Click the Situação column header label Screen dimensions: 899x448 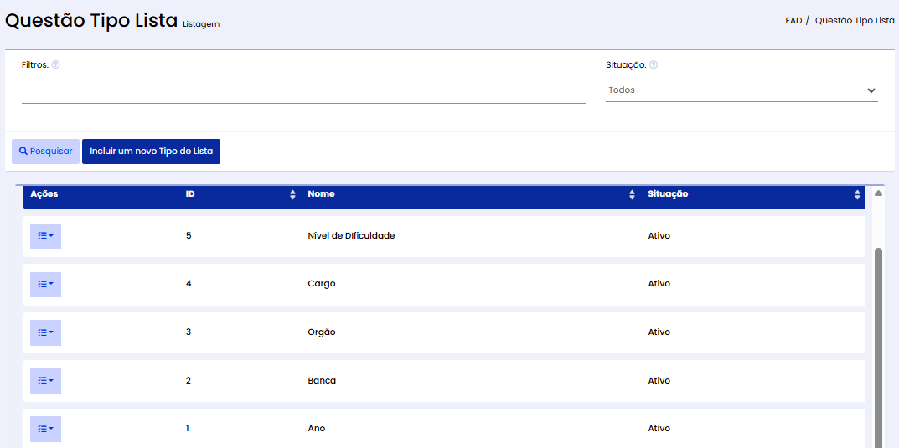pos(668,193)
